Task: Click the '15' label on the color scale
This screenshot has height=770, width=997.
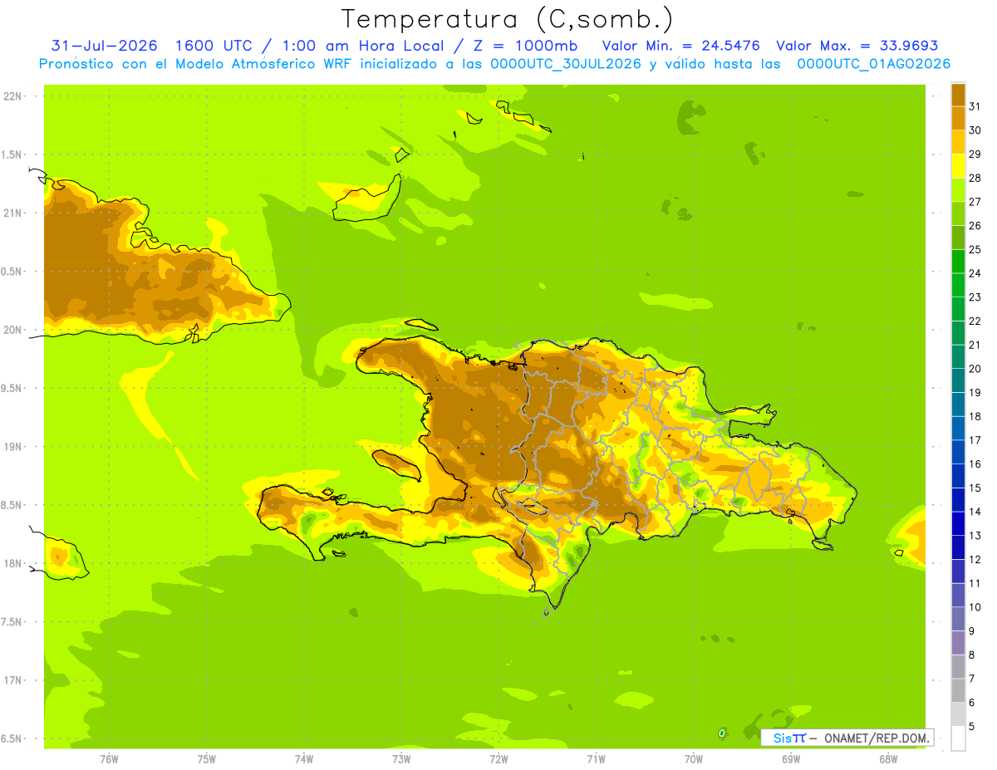Action: 975,488
